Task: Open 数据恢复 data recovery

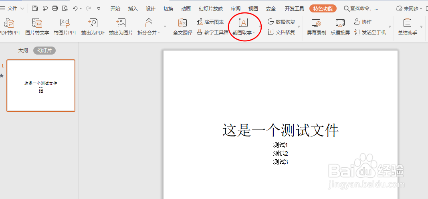Action: pos(281,22)
